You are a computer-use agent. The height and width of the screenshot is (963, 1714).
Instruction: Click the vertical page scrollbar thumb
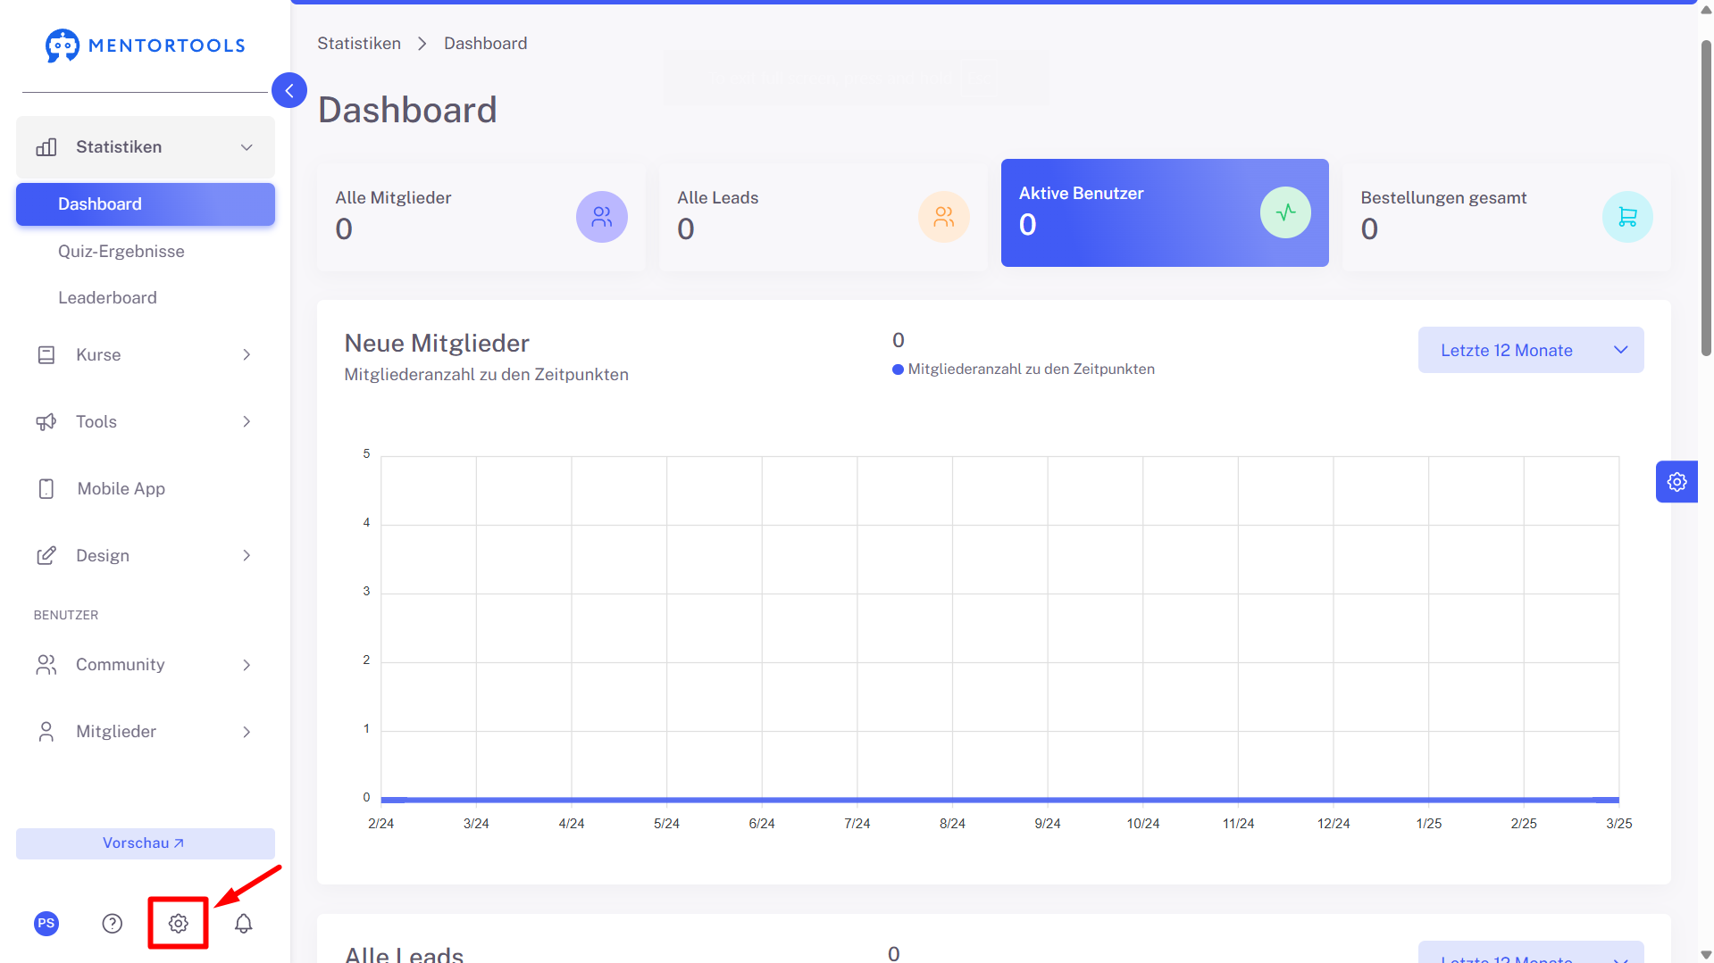[x=1706, y=196]
